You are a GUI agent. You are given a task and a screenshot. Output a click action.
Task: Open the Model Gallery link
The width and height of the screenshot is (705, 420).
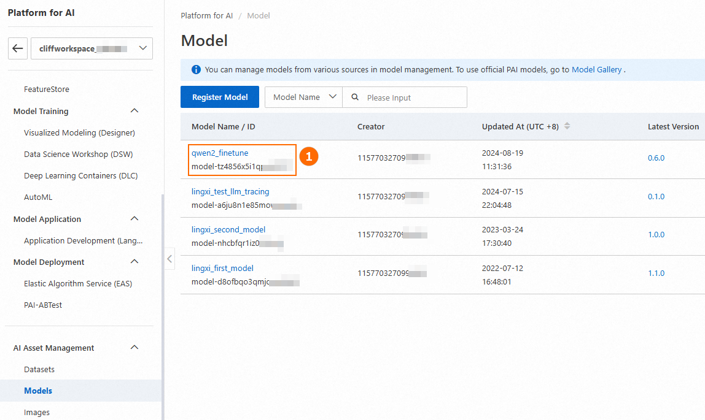(x=596, y=70)
